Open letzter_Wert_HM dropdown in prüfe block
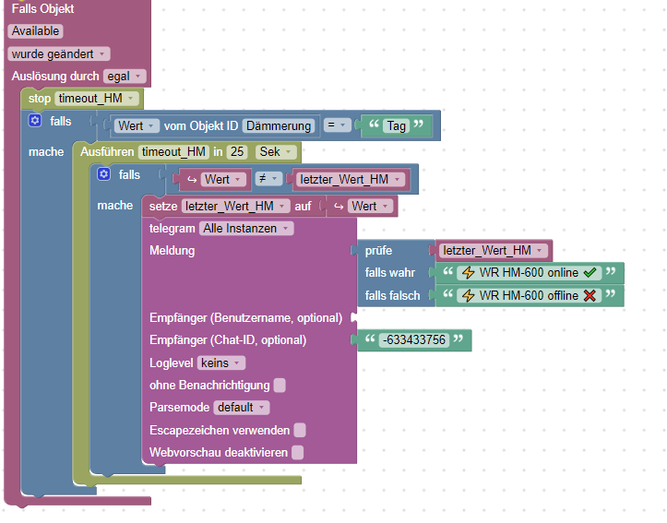Screen dimensions: 667x523 tap(493, 251)
